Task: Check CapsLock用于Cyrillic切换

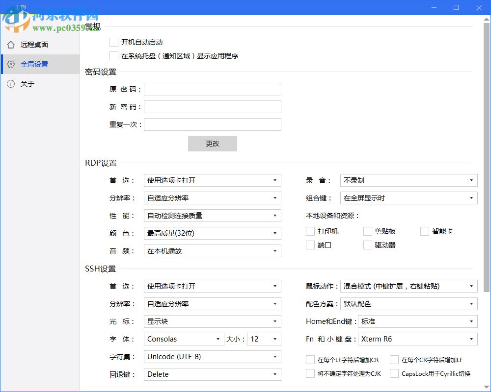Action: coord(394,373)
